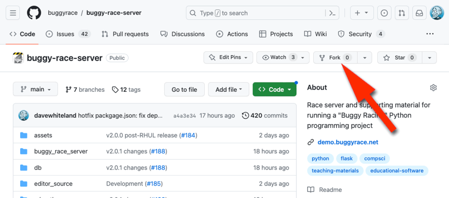Open the user avatar menu
Image resolution: width=449 pixels, height=198 pixels.
coord(437,13)
